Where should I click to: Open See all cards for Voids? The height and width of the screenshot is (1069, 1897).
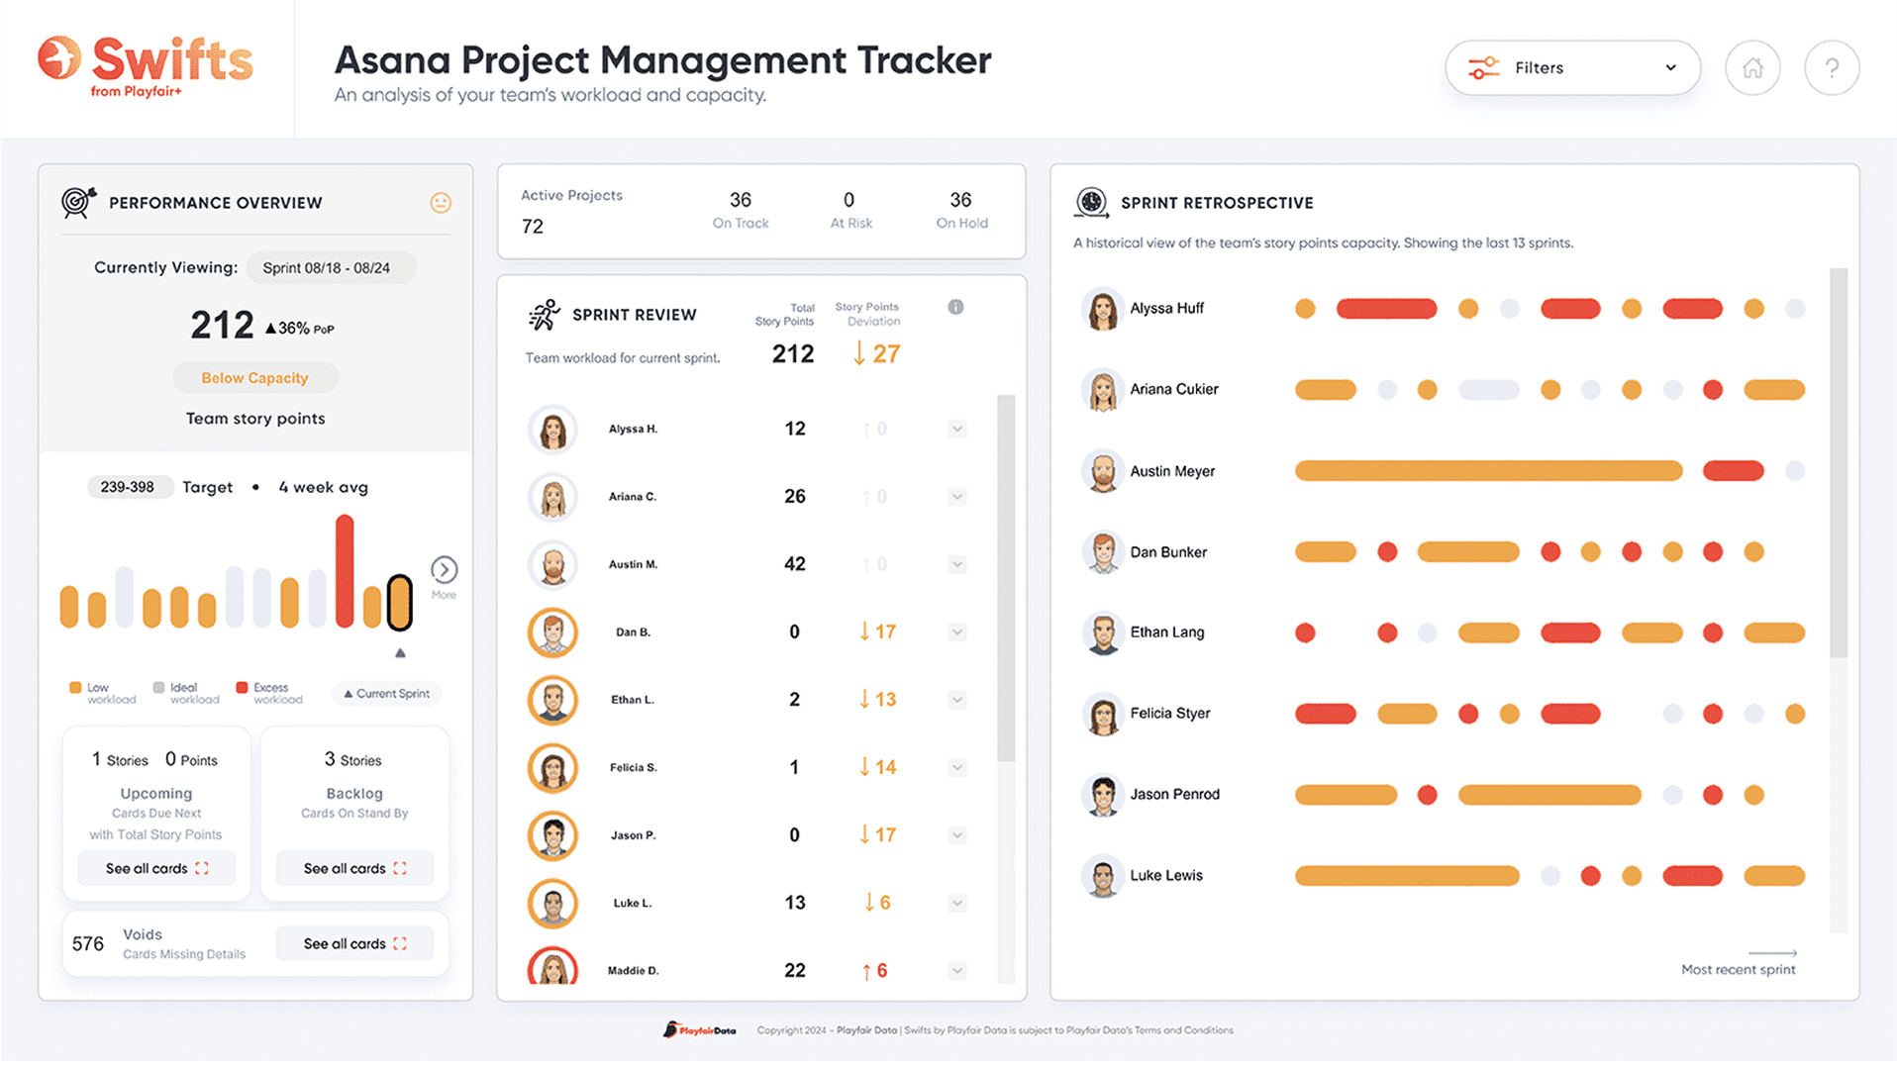[x=354, y=943]
